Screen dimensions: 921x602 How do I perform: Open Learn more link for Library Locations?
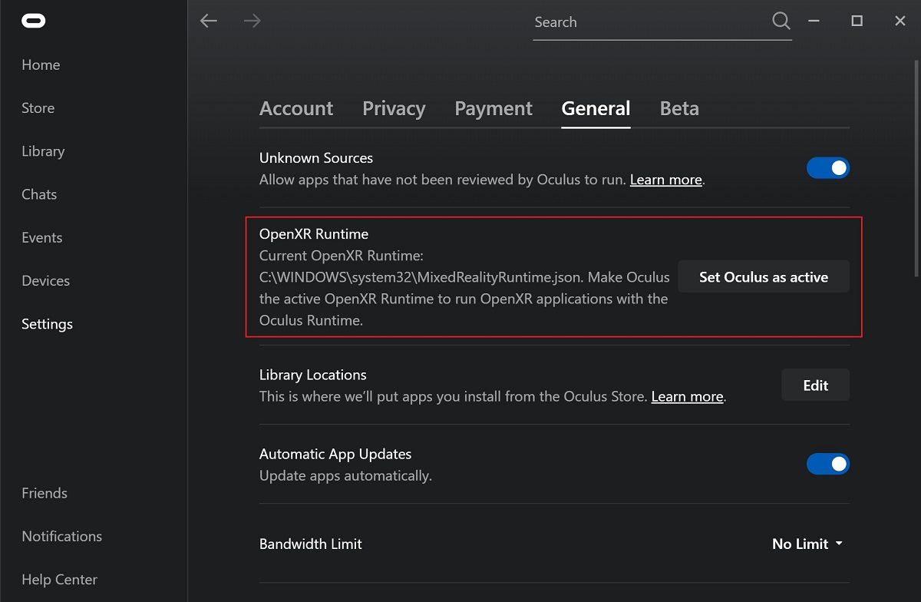[x=687, y=397]
